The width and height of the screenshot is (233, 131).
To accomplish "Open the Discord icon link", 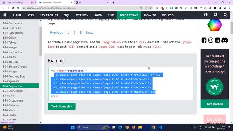I will tap(225, 40).
